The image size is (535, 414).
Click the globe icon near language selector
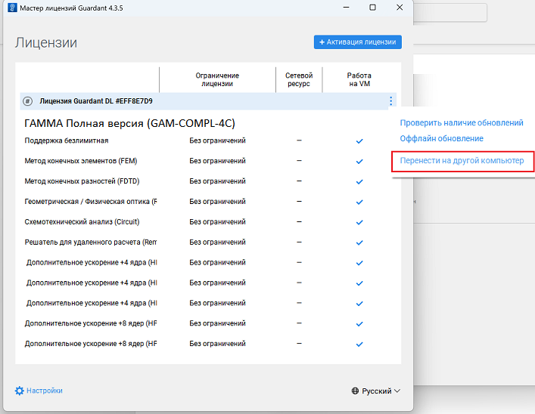[x=355, y=391]
